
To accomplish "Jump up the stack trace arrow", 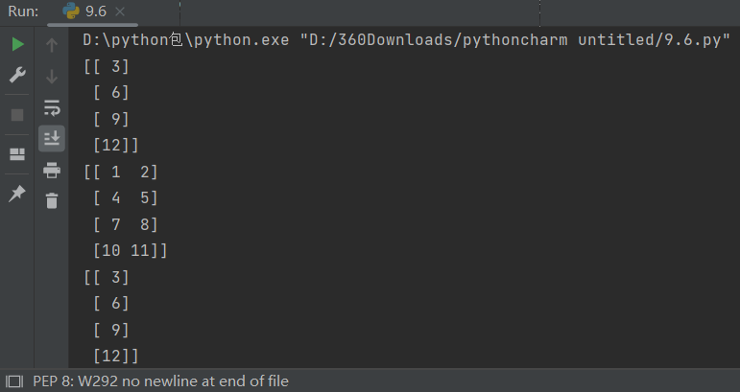I will pos(52,45).
